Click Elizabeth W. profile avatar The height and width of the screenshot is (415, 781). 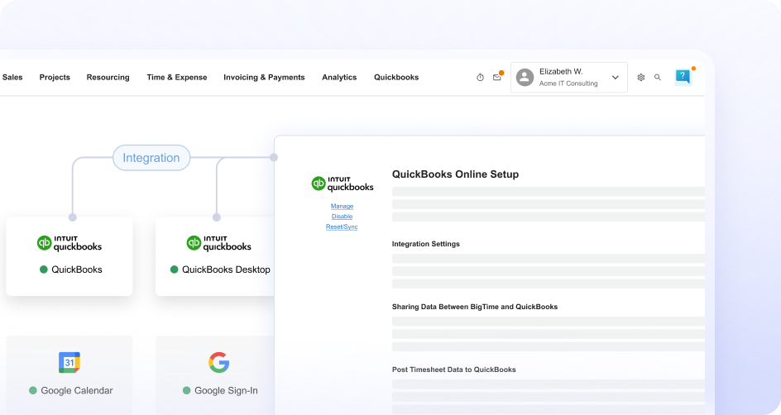(x=525, y=78)
